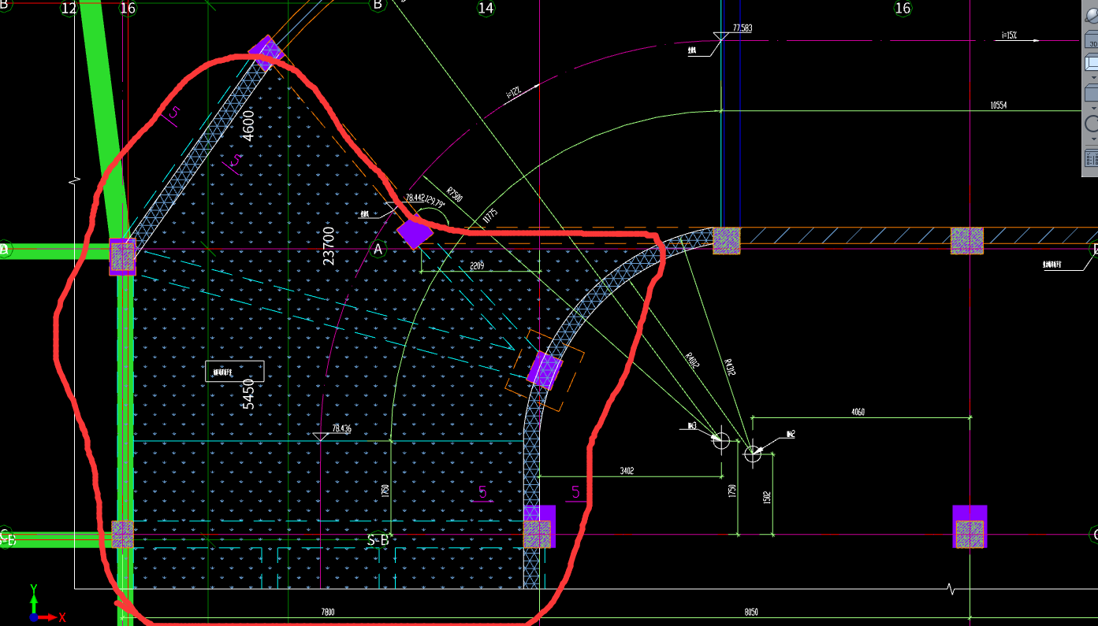Select the wireframe box view icon
This screenshot has height=626, width=1098.
[x=1092, y=64]
